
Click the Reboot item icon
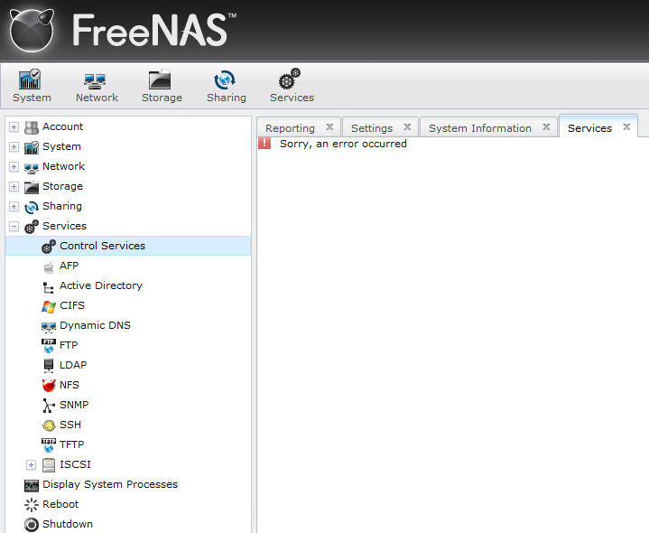click(32, 505)
